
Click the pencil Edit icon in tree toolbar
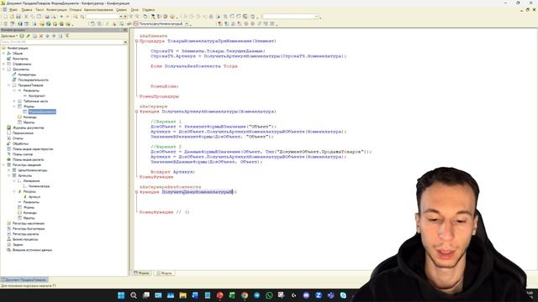29,36
